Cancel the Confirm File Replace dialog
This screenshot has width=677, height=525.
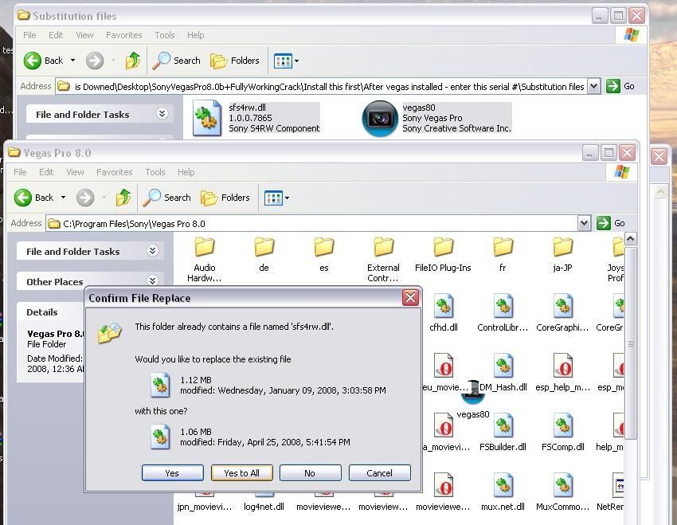[379, 472]
